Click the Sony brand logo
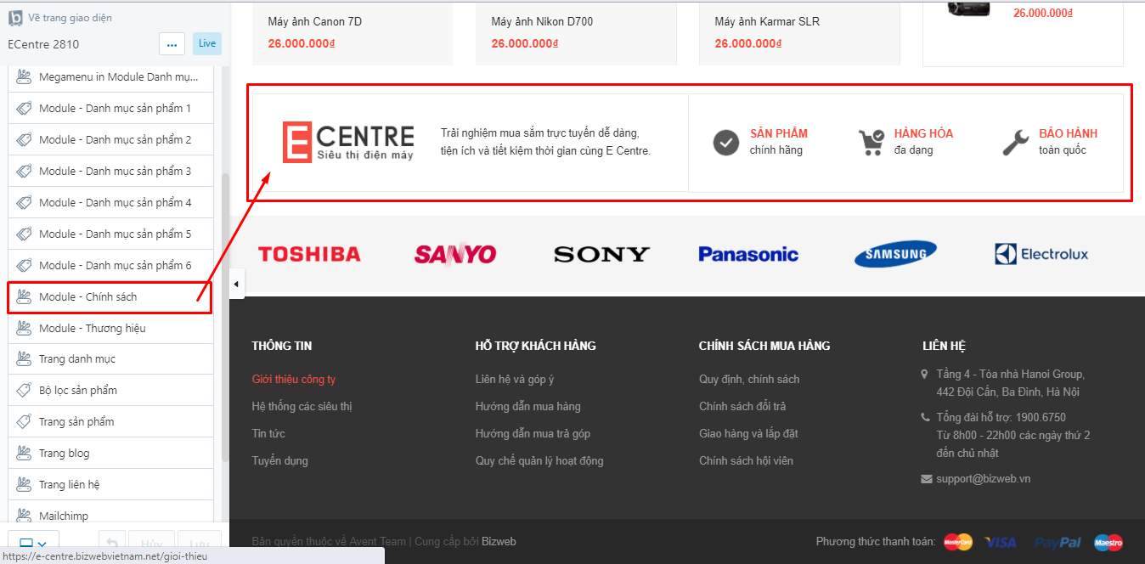1145x564 pixels. coord(601,254)
